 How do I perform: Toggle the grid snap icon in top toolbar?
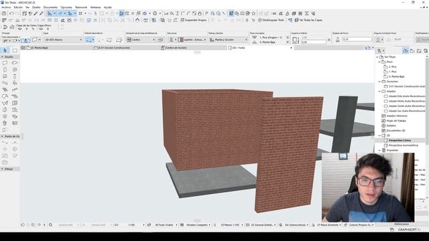point(80,13)
